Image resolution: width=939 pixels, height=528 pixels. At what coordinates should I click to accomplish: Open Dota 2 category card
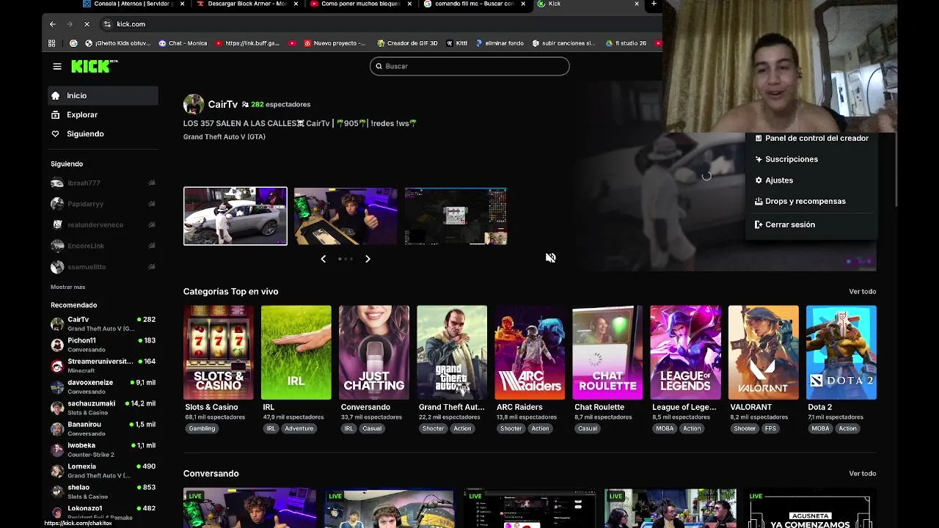coord(841,353)
